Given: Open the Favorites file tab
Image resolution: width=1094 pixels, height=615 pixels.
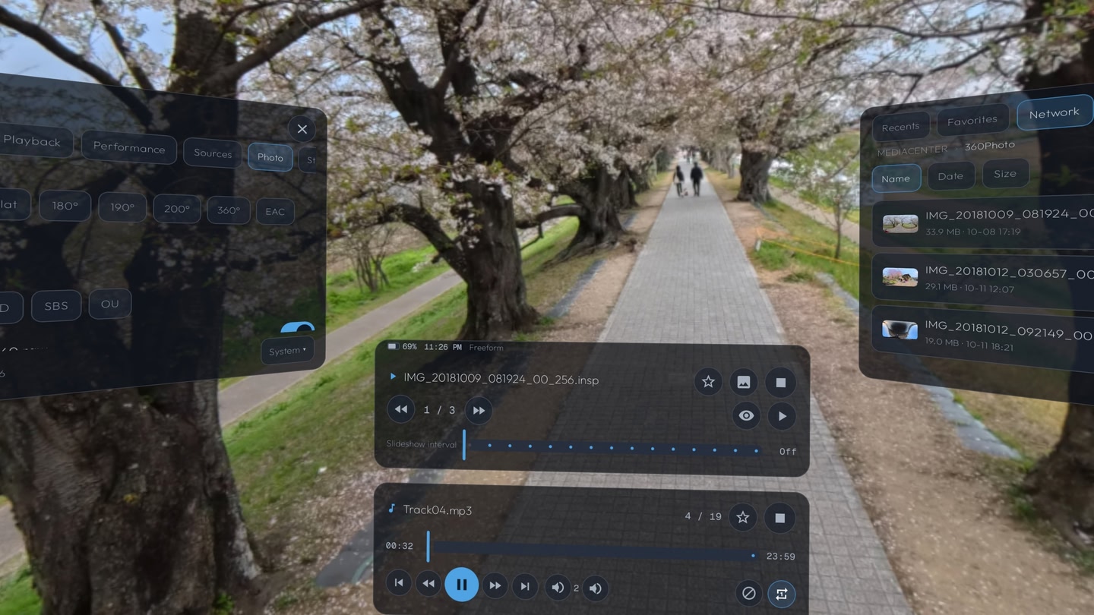Looking at the screenshot, I should pos(972,120).
